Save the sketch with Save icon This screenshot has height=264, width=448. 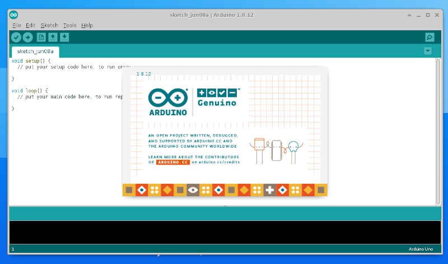[x=64, y=37]
